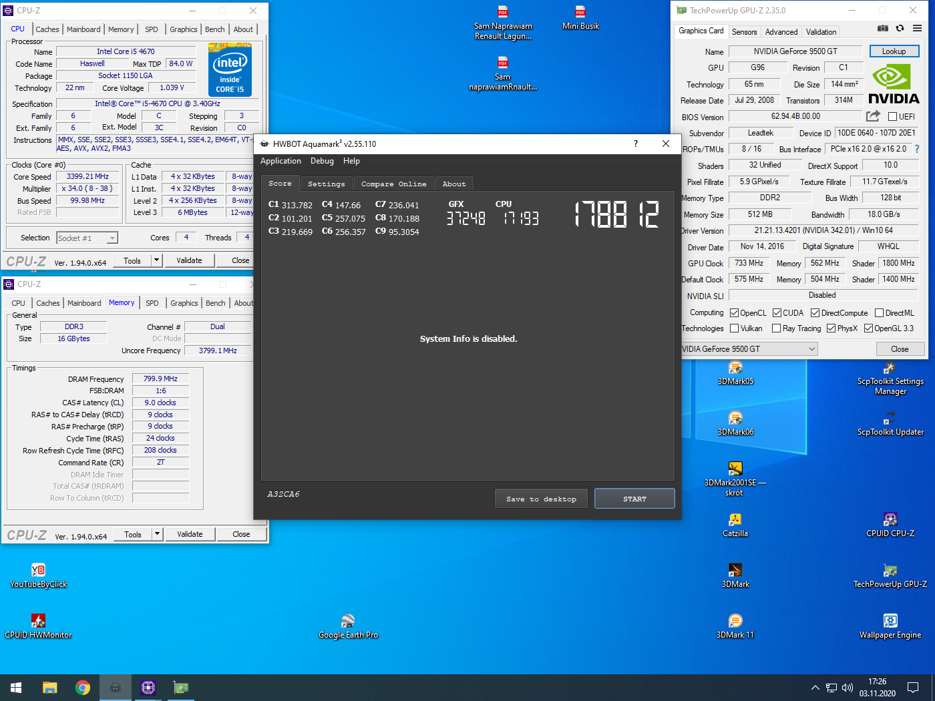Click Validate in lower CPU-Z window

point(190,534)
